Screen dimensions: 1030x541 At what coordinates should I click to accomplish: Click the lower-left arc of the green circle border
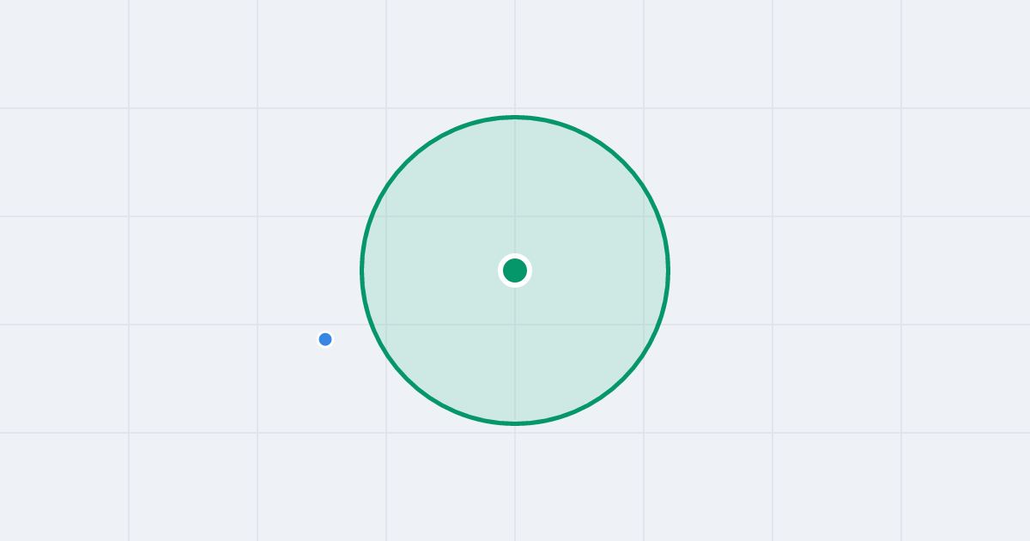click(407, 379)
